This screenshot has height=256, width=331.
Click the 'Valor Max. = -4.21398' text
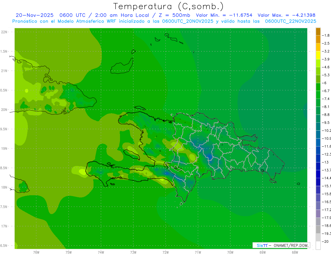[x=286, y=15]
